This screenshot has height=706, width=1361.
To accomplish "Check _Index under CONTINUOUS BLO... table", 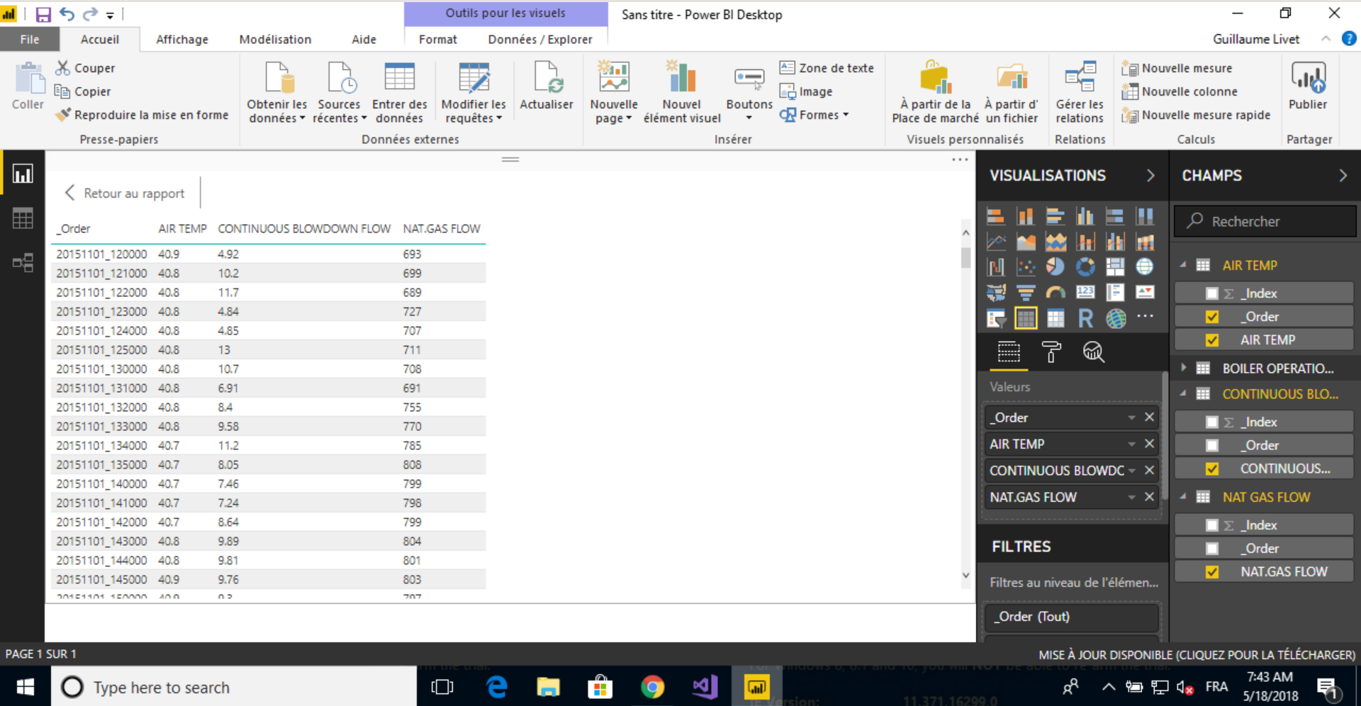I will click(x=1212, y=422).
